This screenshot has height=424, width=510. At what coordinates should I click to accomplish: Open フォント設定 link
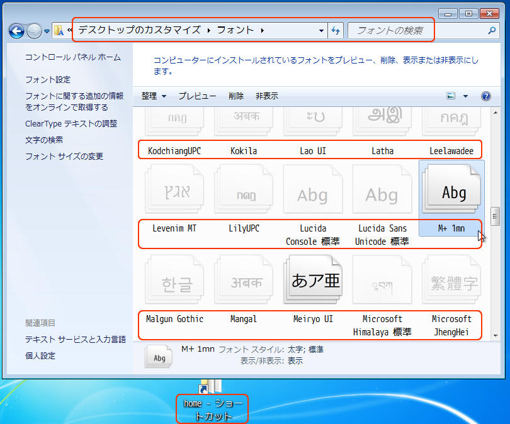point(48,80)
